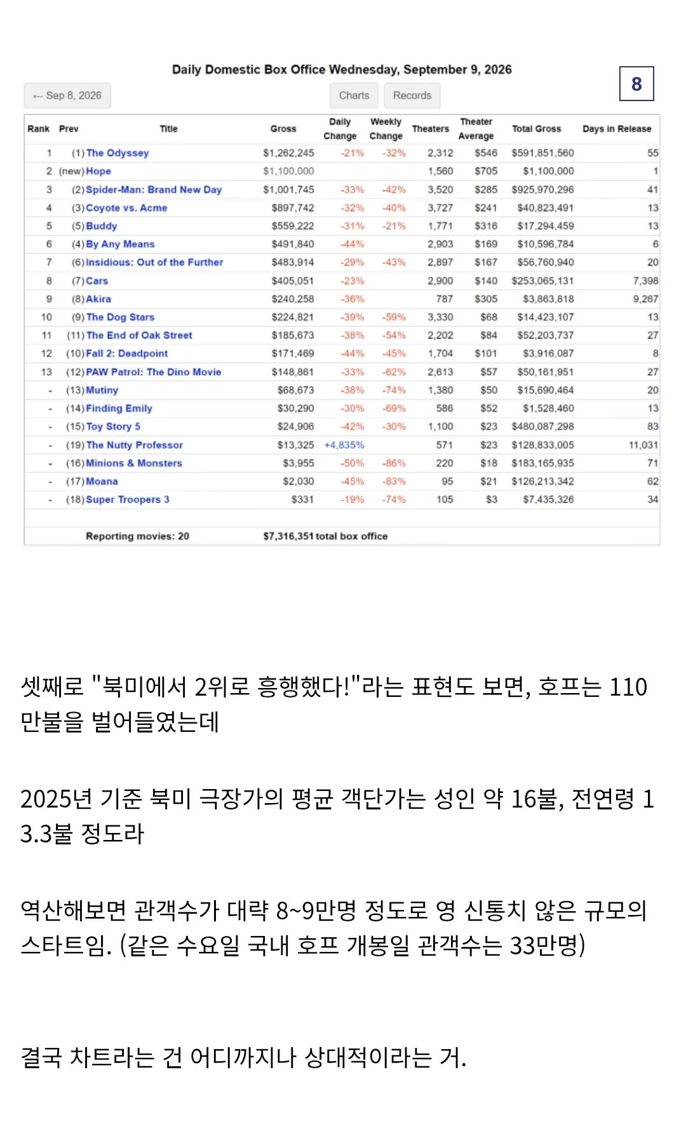Click the Prev column header
686x1121 pixels.
click(x=69, y=128)
